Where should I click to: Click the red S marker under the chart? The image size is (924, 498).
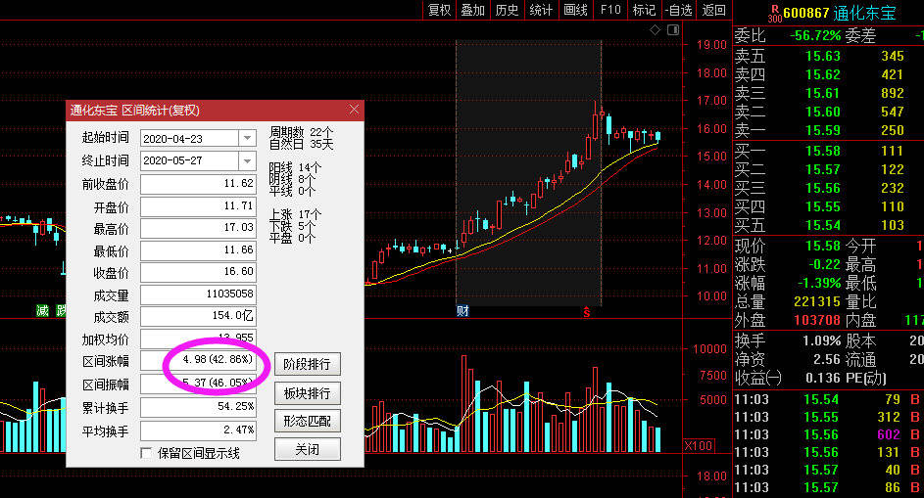point(586,311)
